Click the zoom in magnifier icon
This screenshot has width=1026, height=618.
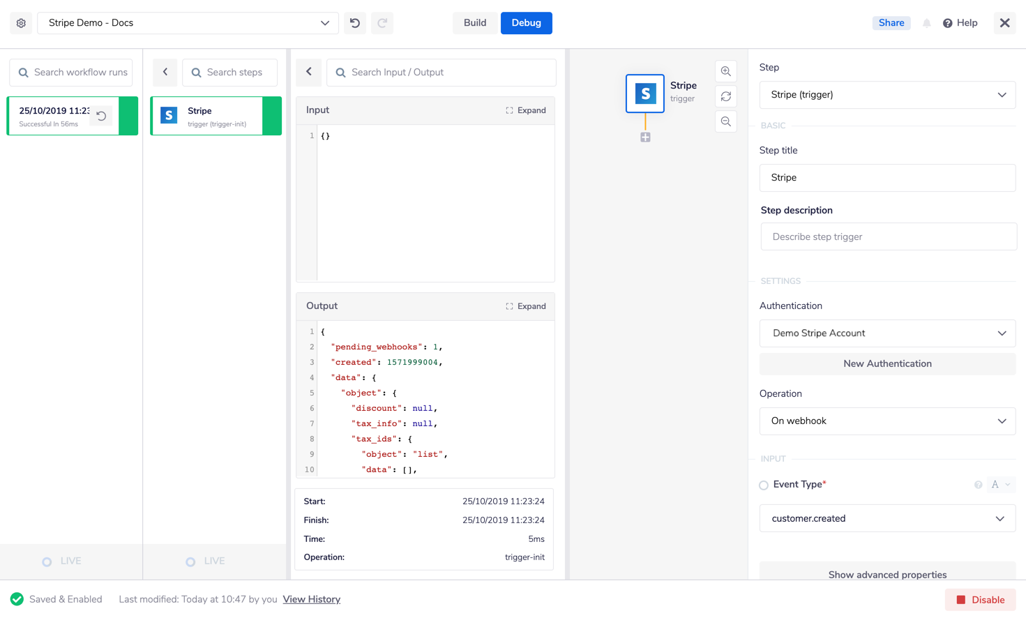pyautogui.click(x=726, y=72)
